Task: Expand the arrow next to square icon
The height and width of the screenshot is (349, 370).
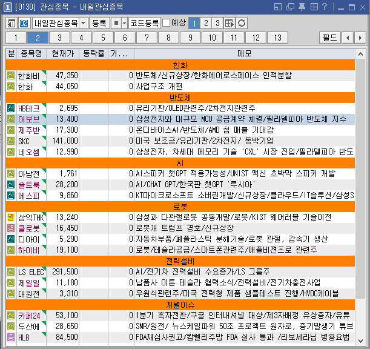Action: 124,24
